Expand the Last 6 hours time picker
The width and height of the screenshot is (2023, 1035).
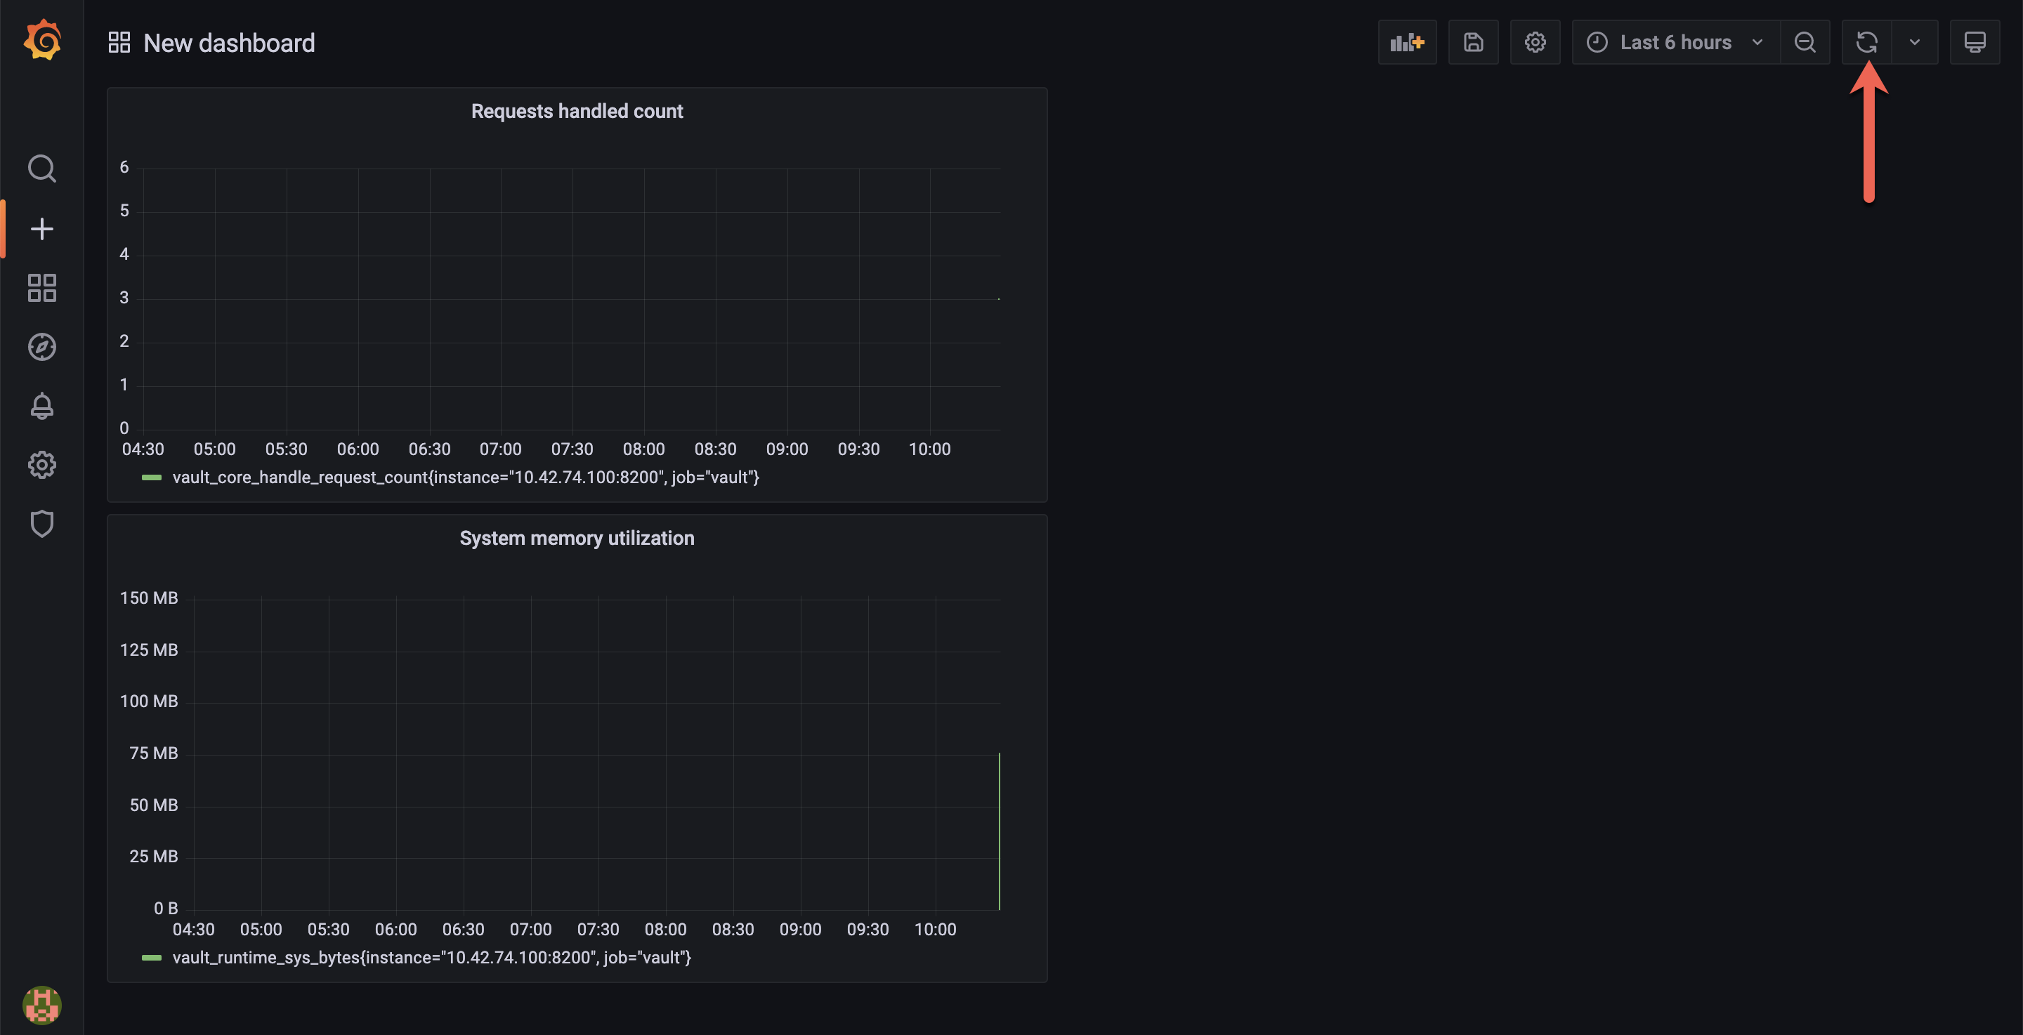1675,42
